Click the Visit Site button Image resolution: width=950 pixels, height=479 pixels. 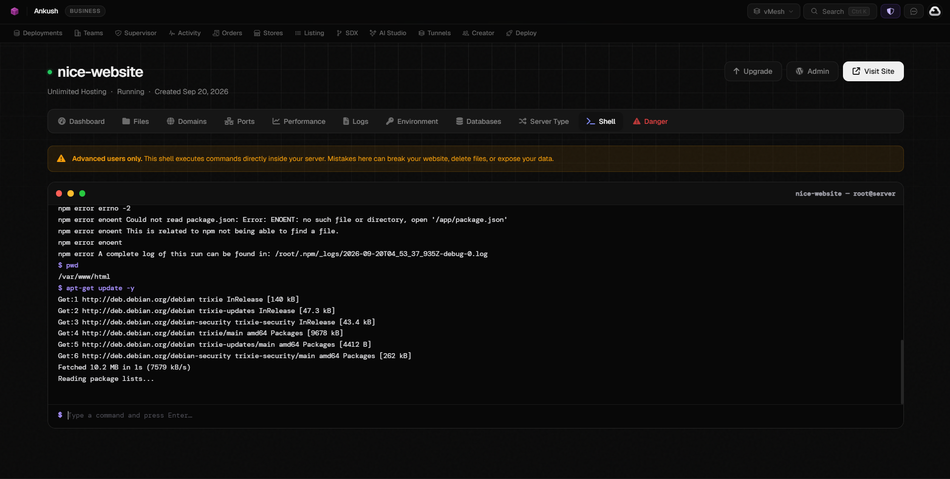click(x=873, y=71)
